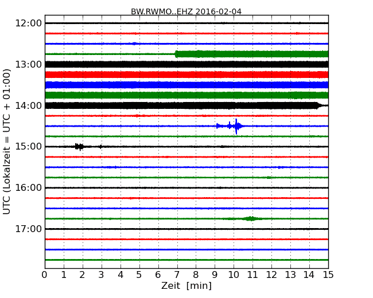Click x-axis tick label 3
The height and width of the screenshot is (298, 373).
(102, 275)
